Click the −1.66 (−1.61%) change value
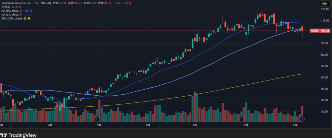 point(122,3)
